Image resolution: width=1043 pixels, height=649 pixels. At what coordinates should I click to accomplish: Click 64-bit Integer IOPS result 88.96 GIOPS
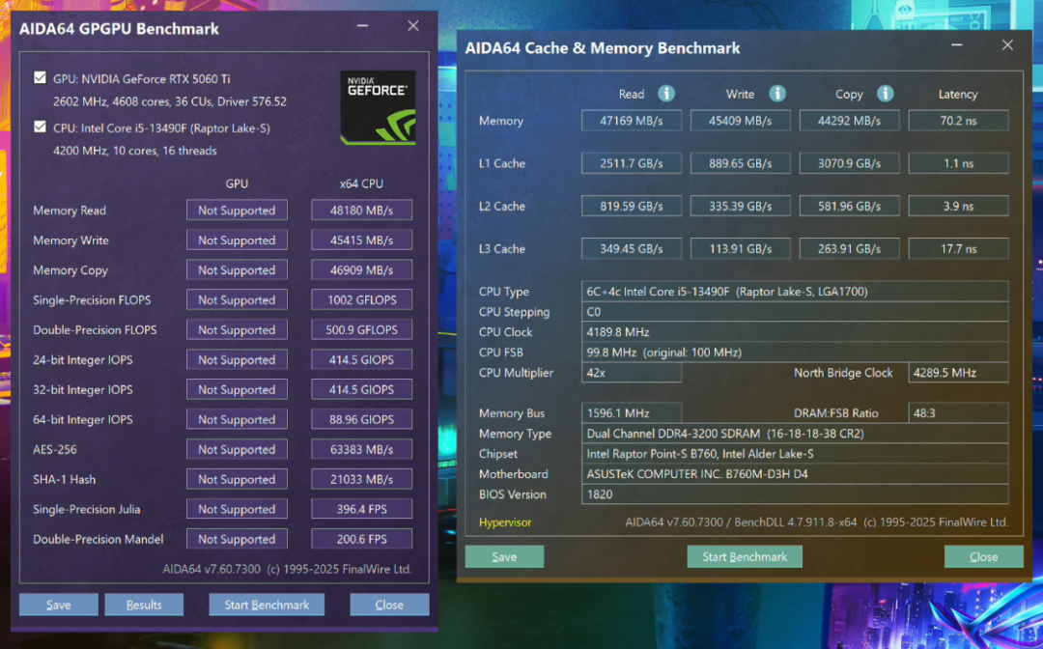click(362, 419)
